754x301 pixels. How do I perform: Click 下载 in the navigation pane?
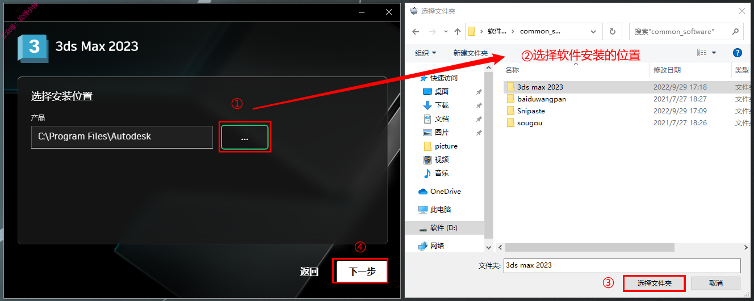(x=442, y=105)
